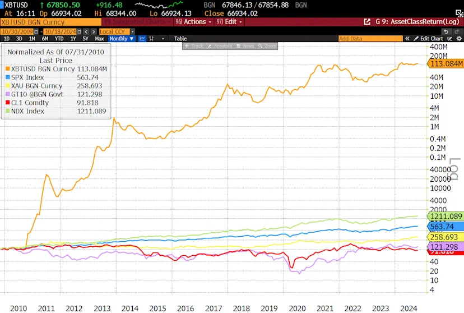464x313 pixels.
Task: Click the Add Data input field
Action: pyautogui.click(x=370, y=39)
